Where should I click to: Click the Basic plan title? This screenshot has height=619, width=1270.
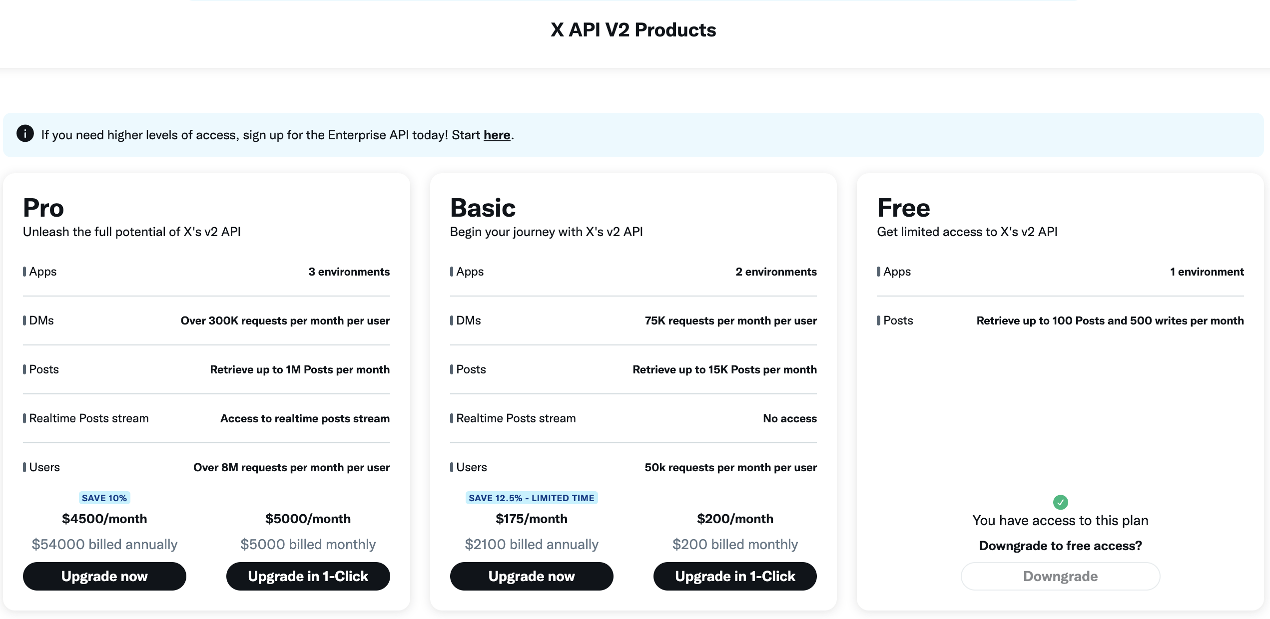pyautogui.click(x=483, y=208)
